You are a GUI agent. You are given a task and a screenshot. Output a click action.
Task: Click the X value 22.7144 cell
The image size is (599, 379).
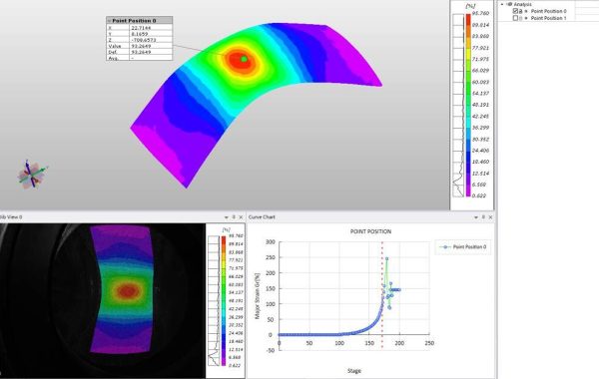click(x=151, y=28)
